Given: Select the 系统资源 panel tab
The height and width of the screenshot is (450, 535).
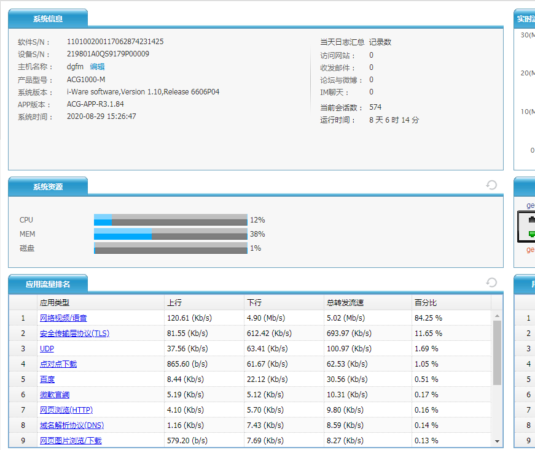Looking at the screenshot, I should pos(48,186).
